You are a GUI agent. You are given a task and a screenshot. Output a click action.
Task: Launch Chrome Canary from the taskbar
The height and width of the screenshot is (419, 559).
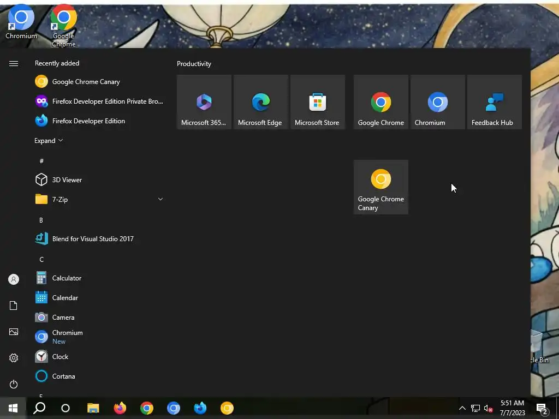pyautogui.click(x=227, y=408)
